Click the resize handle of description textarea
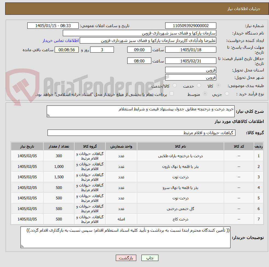269x267 pixels. [x=48, y=116]
